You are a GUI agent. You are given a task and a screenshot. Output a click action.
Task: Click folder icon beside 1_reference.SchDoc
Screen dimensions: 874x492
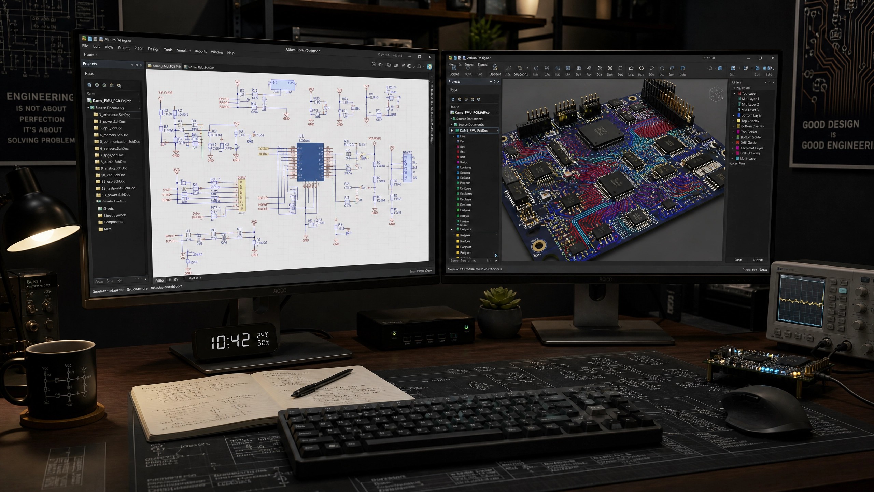[x=96, y=114]
